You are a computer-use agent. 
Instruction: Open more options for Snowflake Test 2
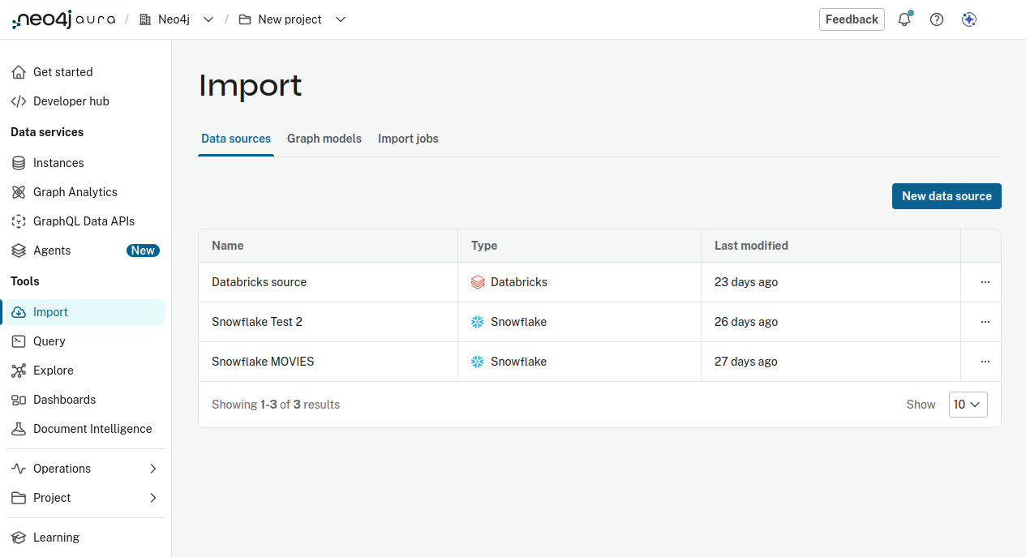[985, 322]
